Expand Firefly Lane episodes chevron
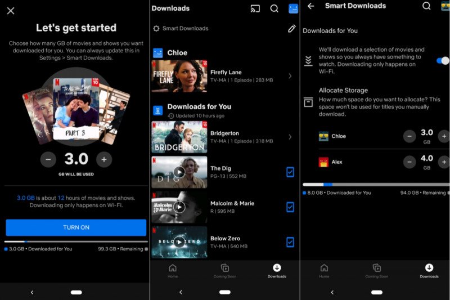This screenshot has width=450, height=300. click(x=290, y=76)
